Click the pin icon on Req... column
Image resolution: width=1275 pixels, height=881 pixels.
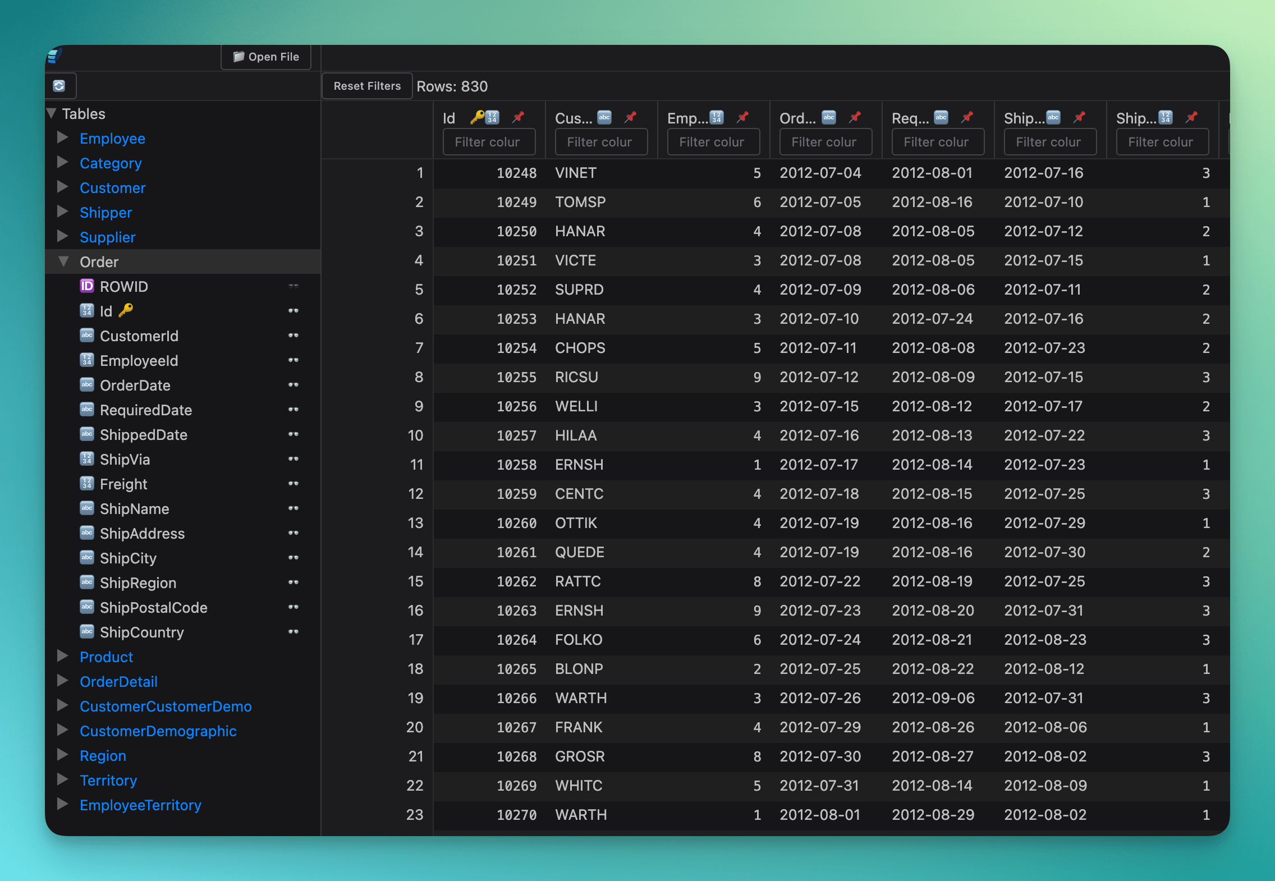click(967, 117)
